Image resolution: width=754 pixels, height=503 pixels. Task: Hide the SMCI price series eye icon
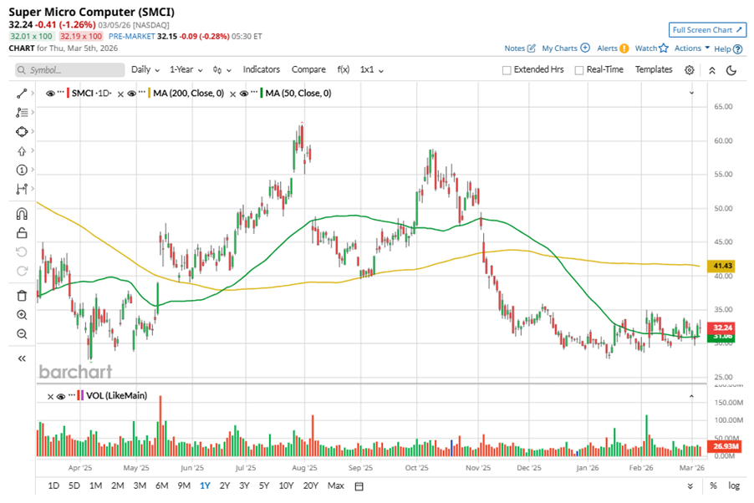pyautogui.click(x=50, y=94)
